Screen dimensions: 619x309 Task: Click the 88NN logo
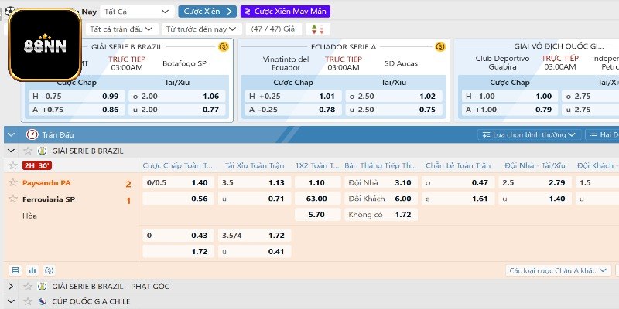(44, 45)
